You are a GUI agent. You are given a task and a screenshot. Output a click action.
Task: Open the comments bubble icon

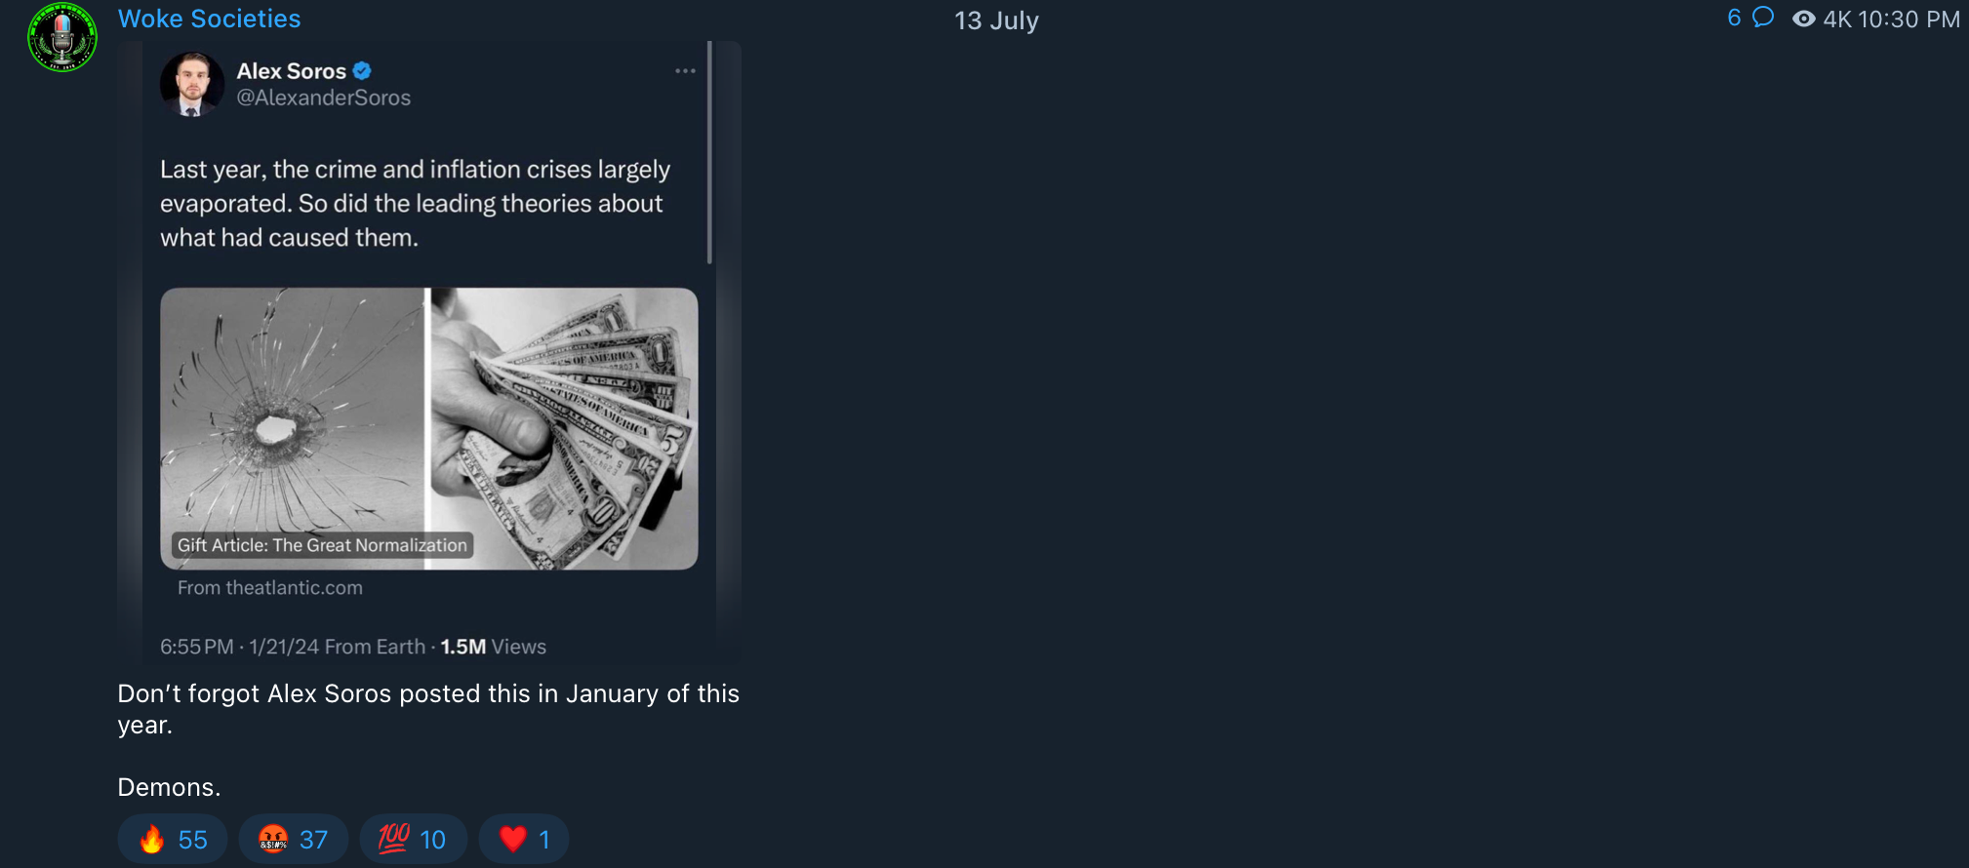[1762, 18]
